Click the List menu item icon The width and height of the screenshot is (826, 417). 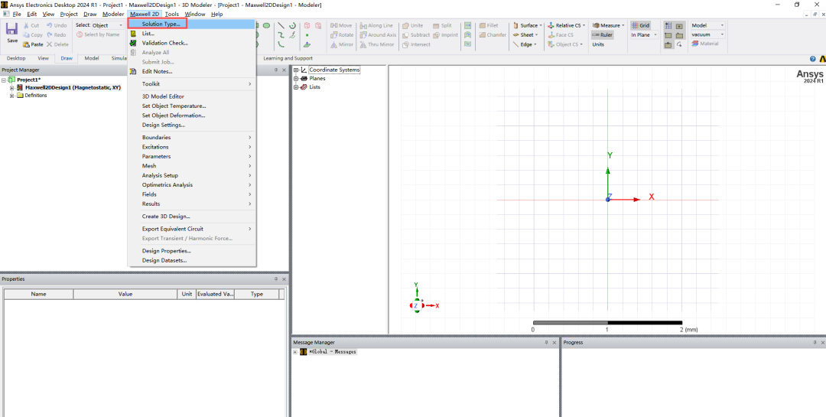pyautogui.click(x=133, y=33)
